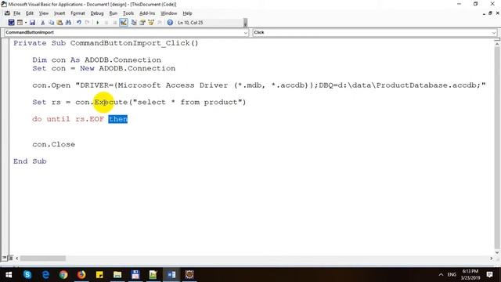Image resolution: width=501 pixels, height=282 pixels.
Task: Click the highlighted word then
Action: tap(118, 119)
